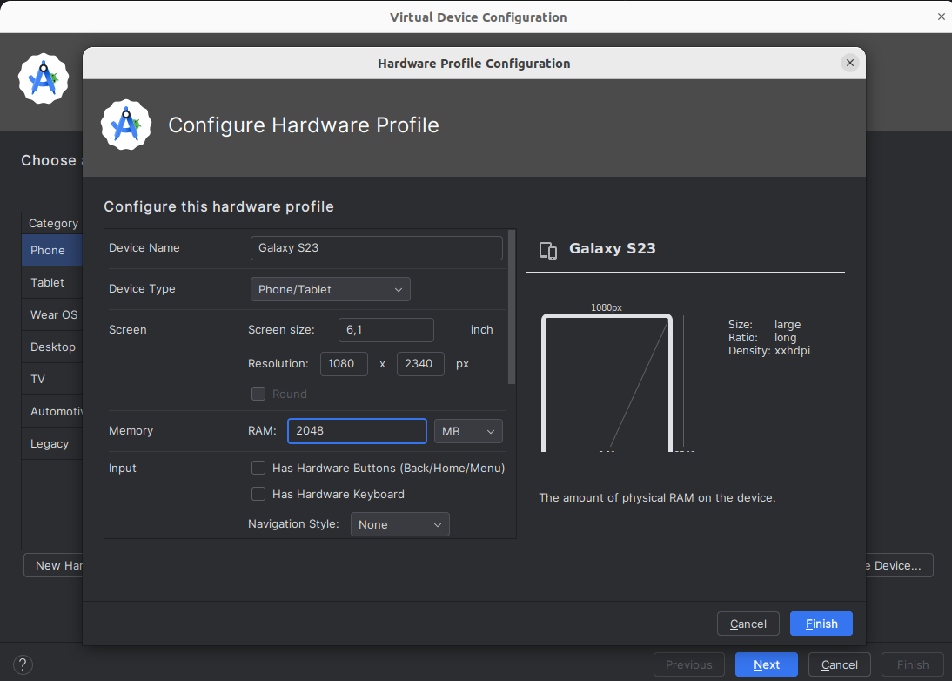The height and width of the screenshot is (681, 952).
Task: Click the Galaxy S23 screen preview outline
Action: [x=607, y=382]
